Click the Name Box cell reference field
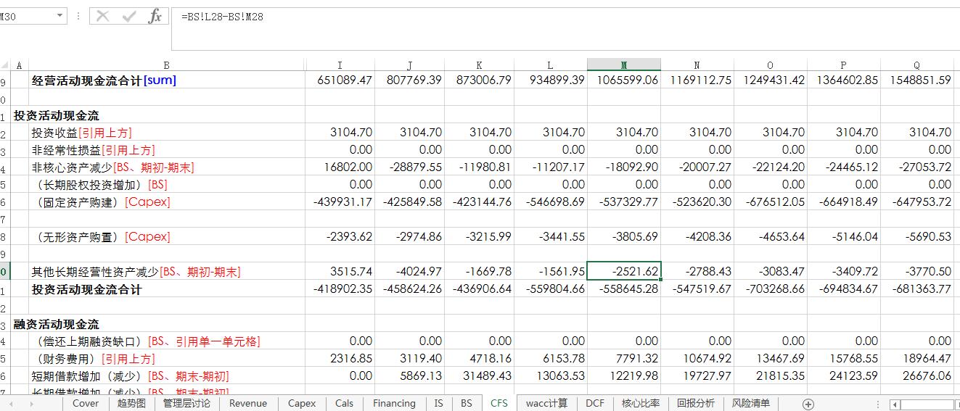Viewport: 960px width, 411px height. point(25,16)
